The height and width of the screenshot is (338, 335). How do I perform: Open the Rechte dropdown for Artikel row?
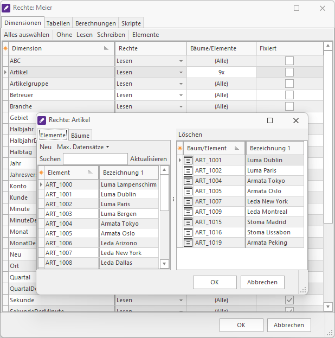click(x=181, y=72)
